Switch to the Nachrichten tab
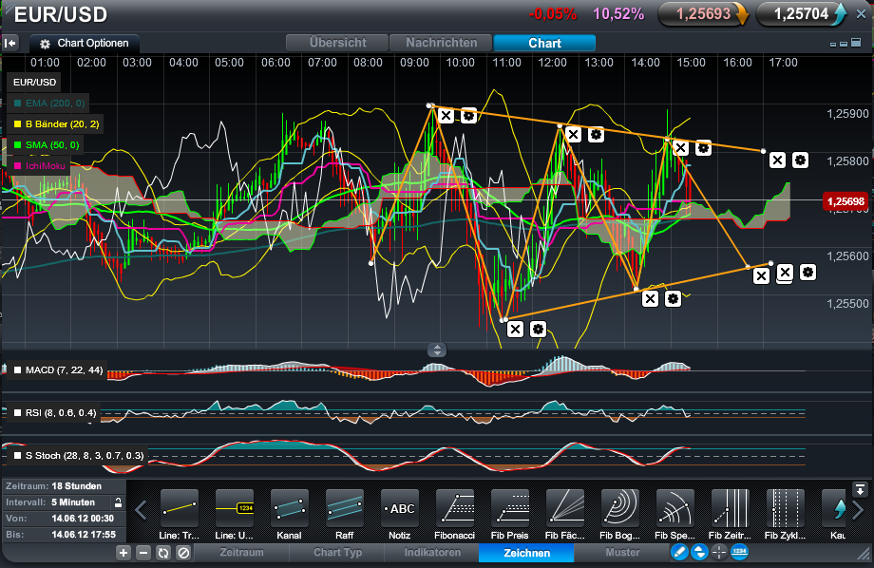 [441, 43]
